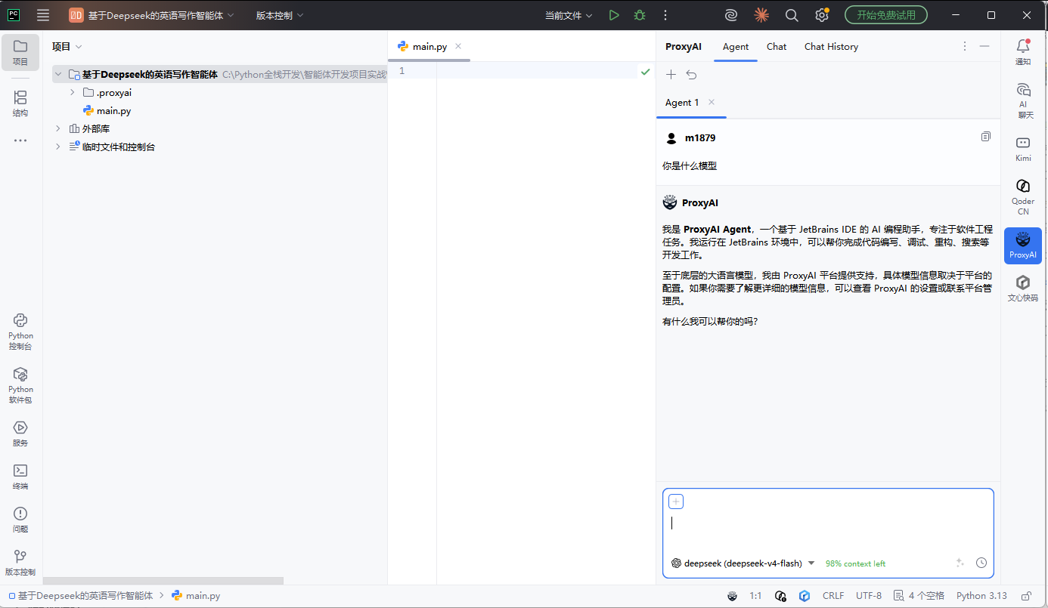Open the AI Chat side panel
1048x608 pixels.
(1023, 100)
